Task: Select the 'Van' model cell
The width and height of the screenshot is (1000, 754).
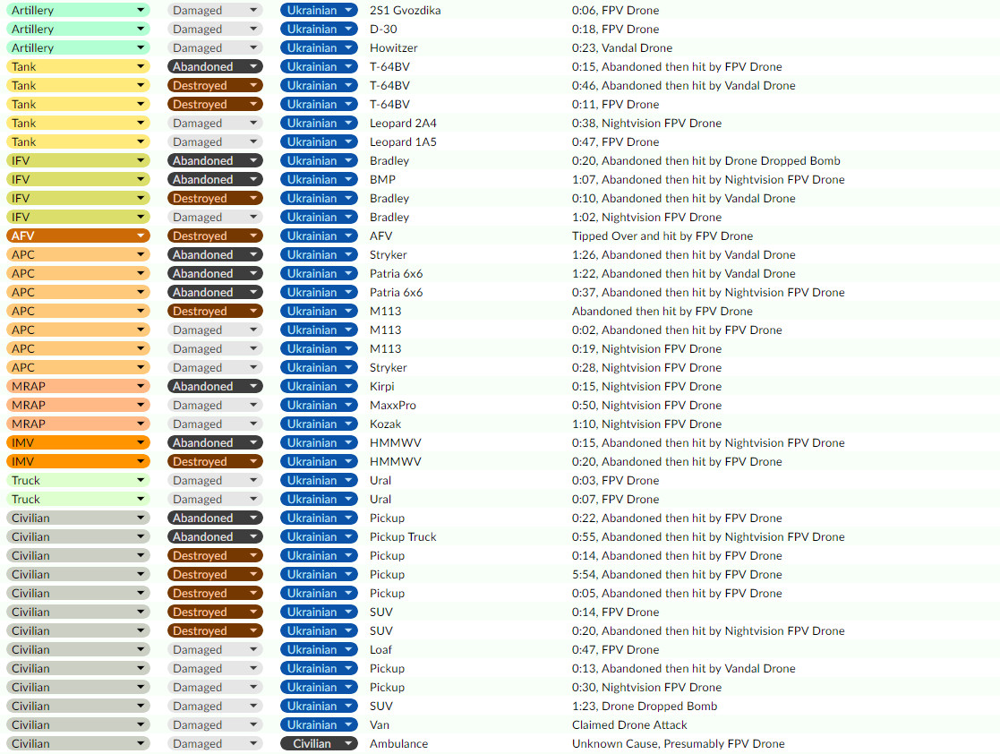Action: pyautogui.click(x=380, y=725)
